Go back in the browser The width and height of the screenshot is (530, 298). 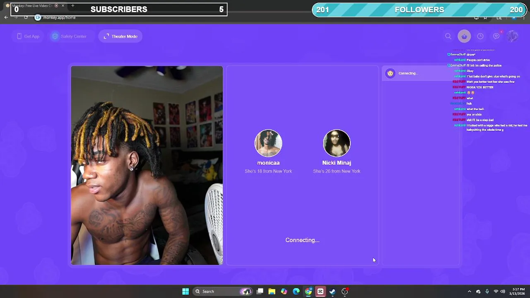pyautogui.click(x=6, y=17)
